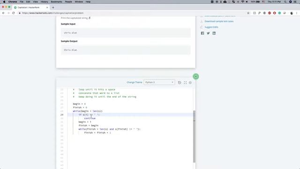
Task: Open a new browser tab
Action: 53,8
